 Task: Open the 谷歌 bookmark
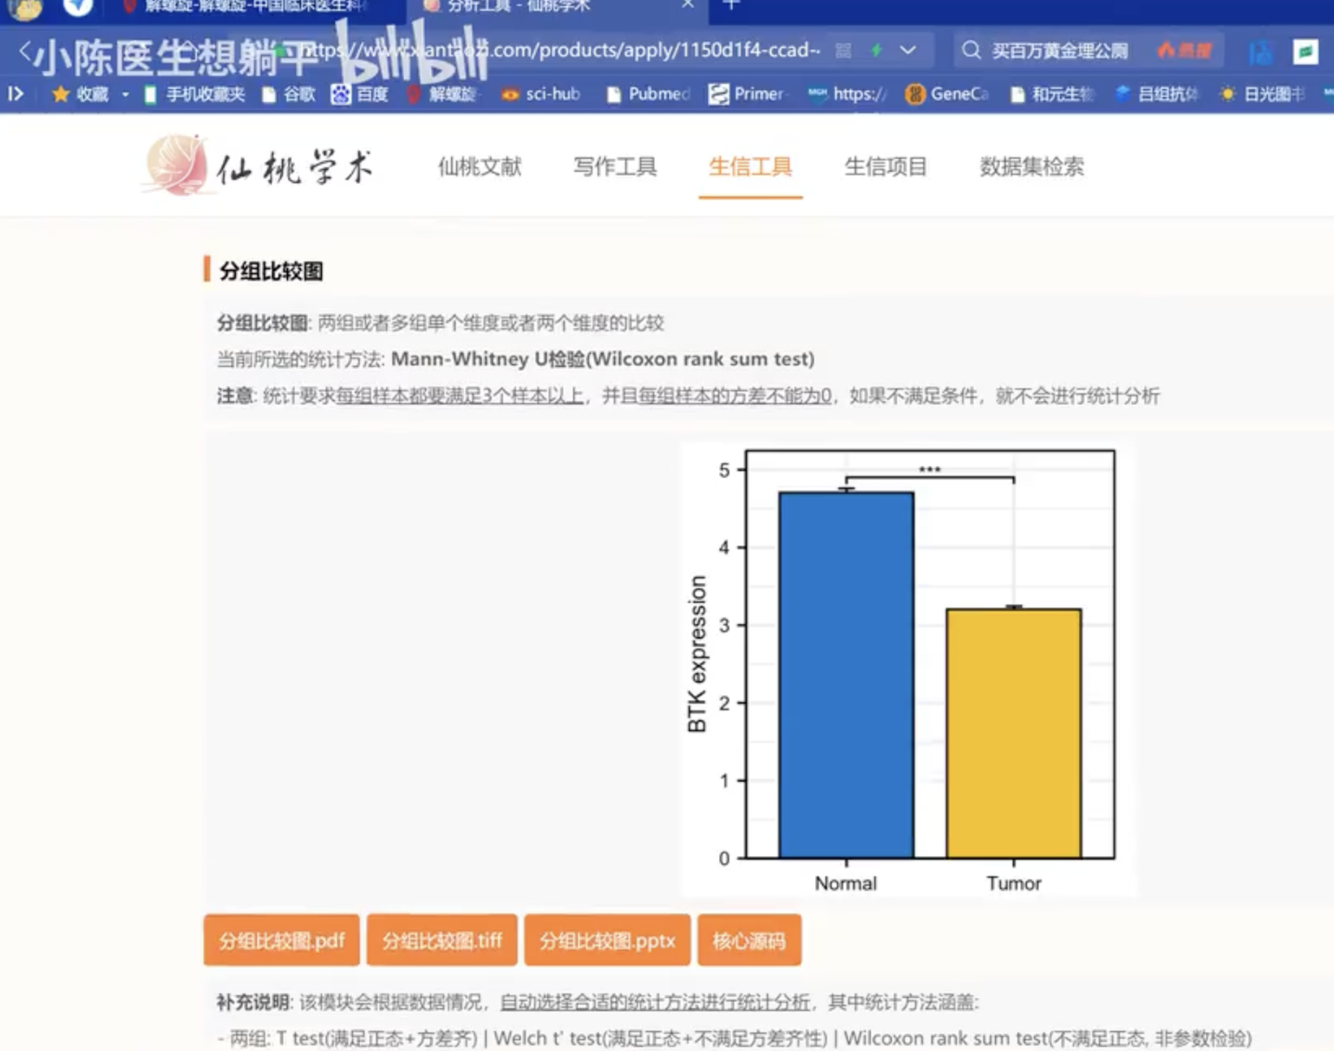289,94
